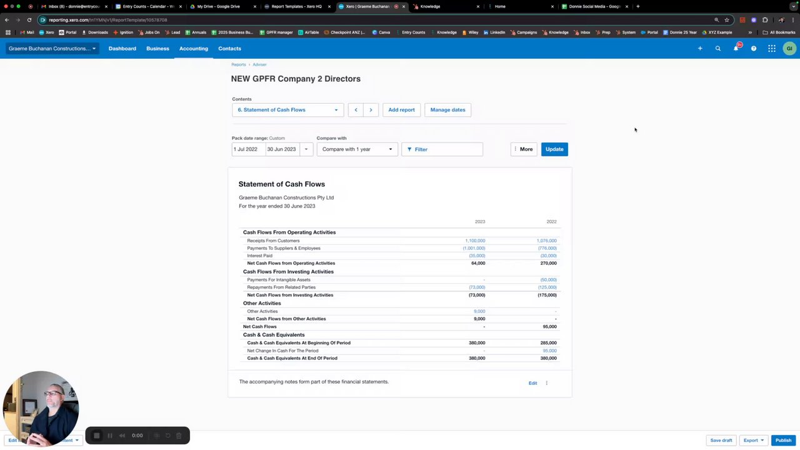
Task: Open the Xero apps grid icon
Action: click(x=772, y=48)
